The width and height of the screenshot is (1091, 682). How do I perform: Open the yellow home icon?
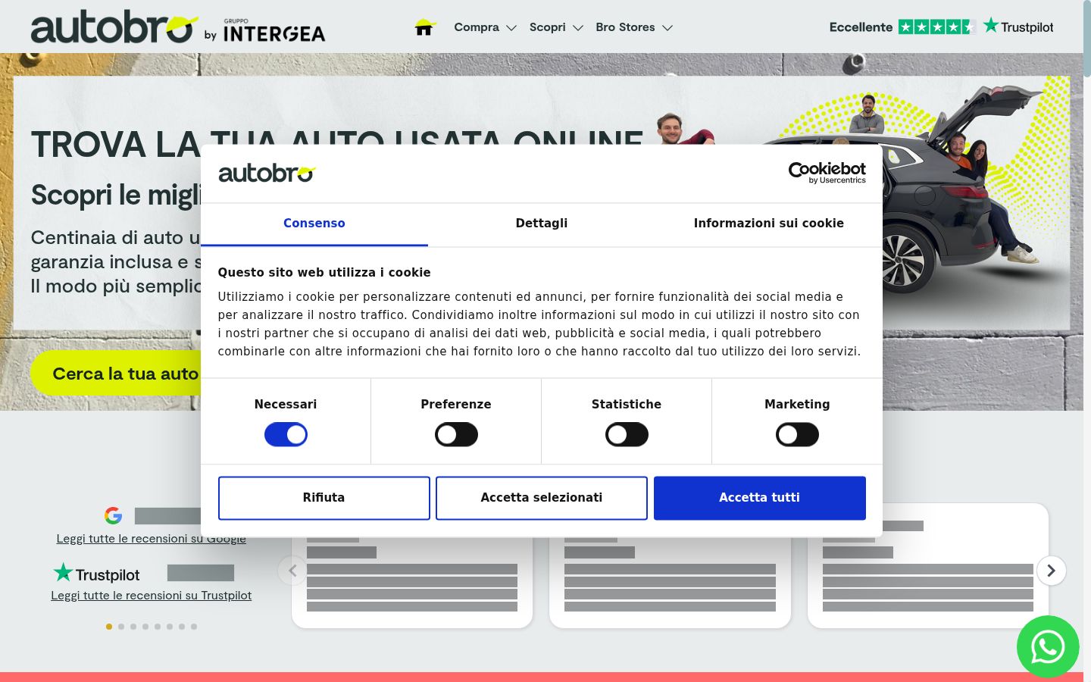[x=425, y=27]
